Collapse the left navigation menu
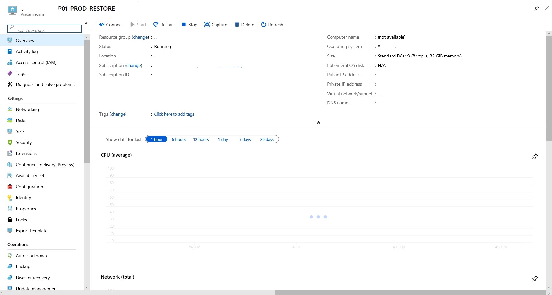Viewport: 552px width, 295px height. [86, 23]
